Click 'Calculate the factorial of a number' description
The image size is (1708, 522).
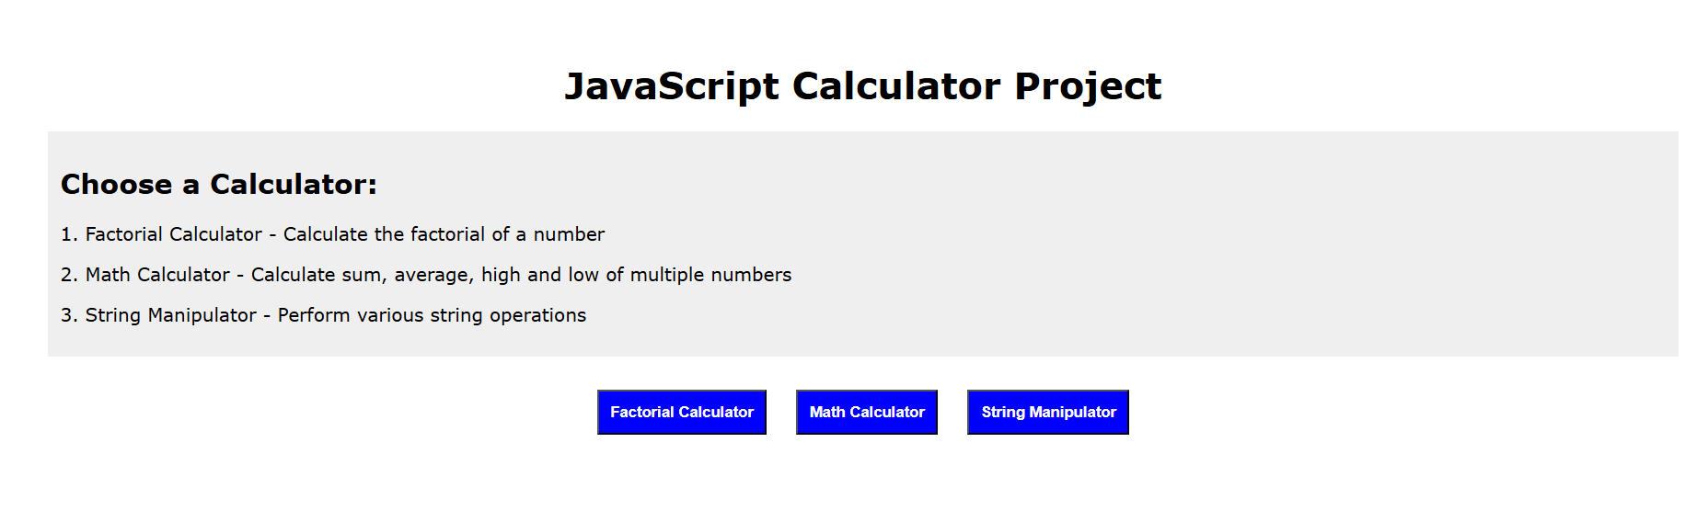(444, 234)
